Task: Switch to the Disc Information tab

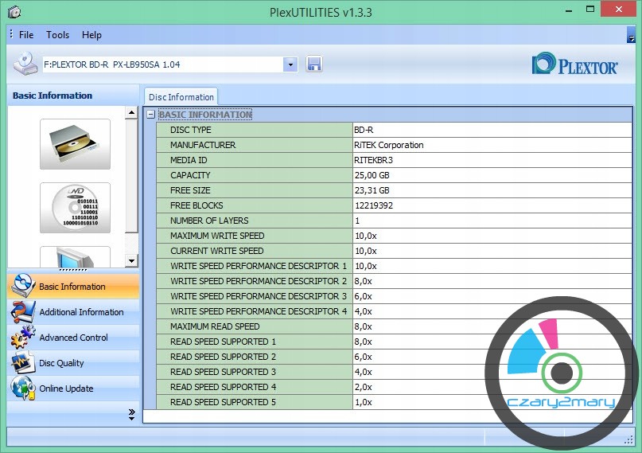Action: 181,97
